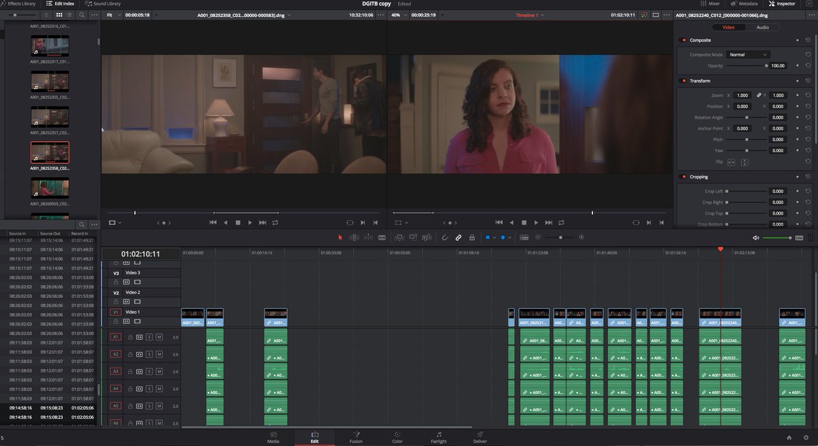Go to the Fusion page
The height and width of the screenshot is (446, 818).
pos(356,438)
